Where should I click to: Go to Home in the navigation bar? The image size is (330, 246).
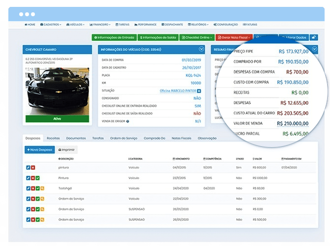30,25
